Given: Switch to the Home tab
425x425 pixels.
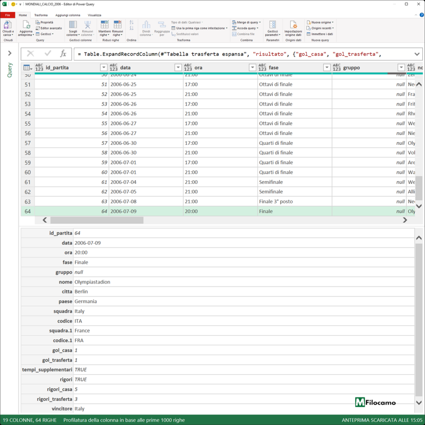Looking at the screenshot, I should point(23,15).
